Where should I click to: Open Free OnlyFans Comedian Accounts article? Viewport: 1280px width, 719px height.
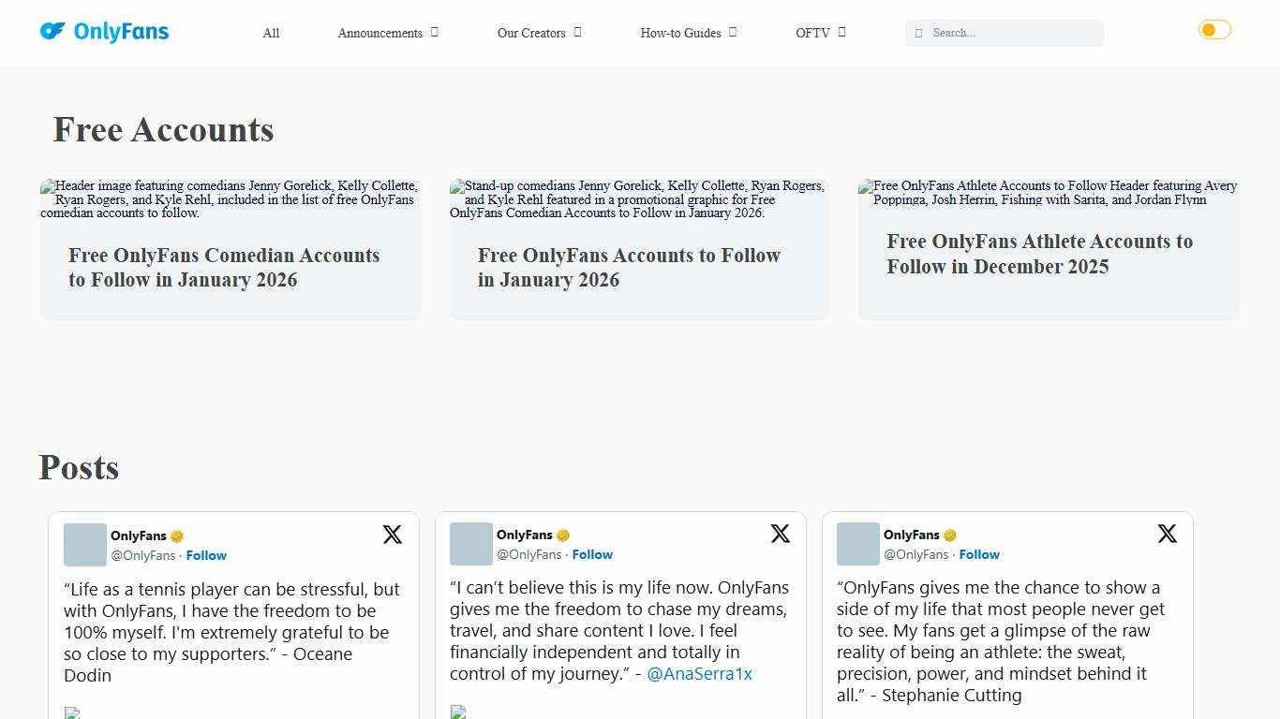[x=224, y=268]
